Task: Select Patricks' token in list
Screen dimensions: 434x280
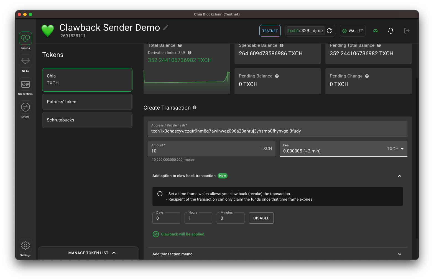Action: point(87,102)
